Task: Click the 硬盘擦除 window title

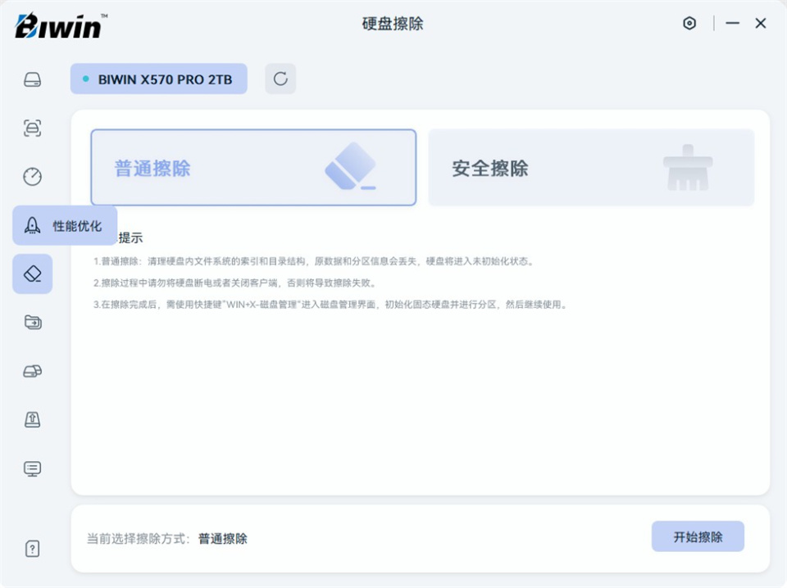Action: [x=393, y=24]
